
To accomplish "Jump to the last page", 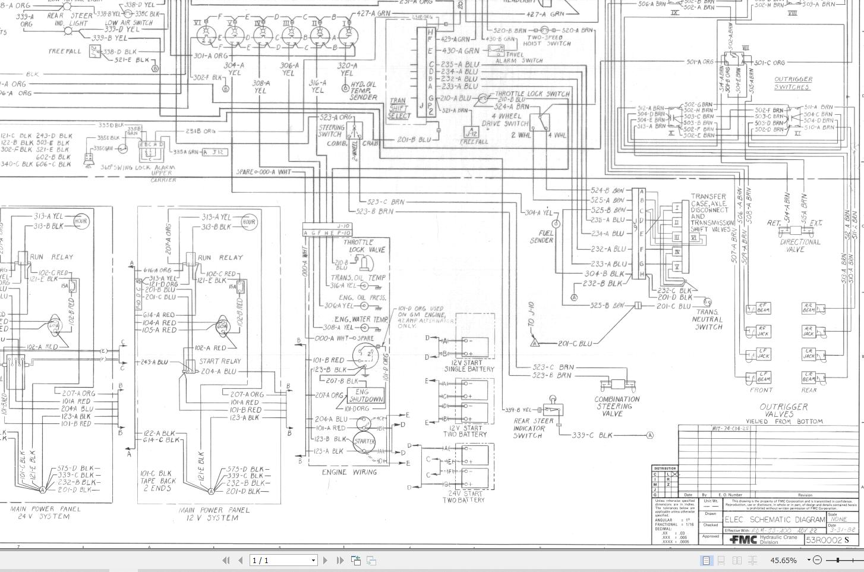I will pos(340,560).
